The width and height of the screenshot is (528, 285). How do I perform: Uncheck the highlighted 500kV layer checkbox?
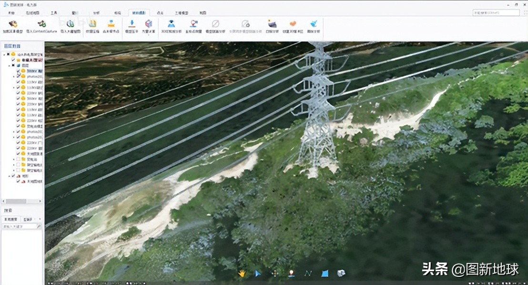pyautogui.click(x=18, y=71)
